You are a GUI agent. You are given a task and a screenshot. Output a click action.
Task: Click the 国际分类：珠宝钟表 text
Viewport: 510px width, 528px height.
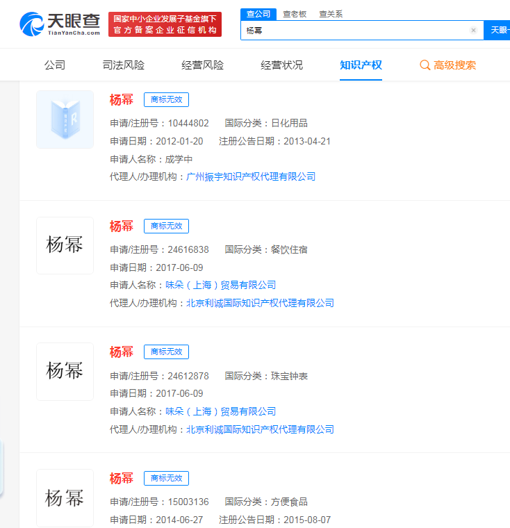266,376
